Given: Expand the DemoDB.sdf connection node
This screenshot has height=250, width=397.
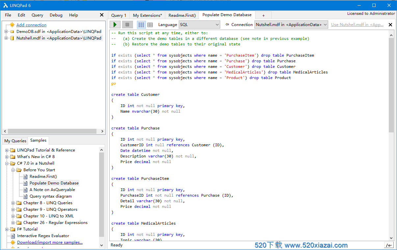Looking at the screenshot, I should [6, 32].
